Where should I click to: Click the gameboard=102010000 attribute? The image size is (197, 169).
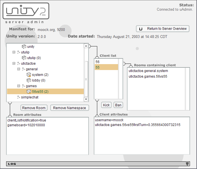(x=26, y=125)
